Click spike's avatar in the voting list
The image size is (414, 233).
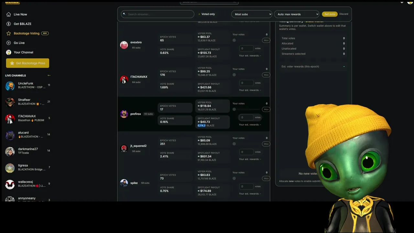124,183
